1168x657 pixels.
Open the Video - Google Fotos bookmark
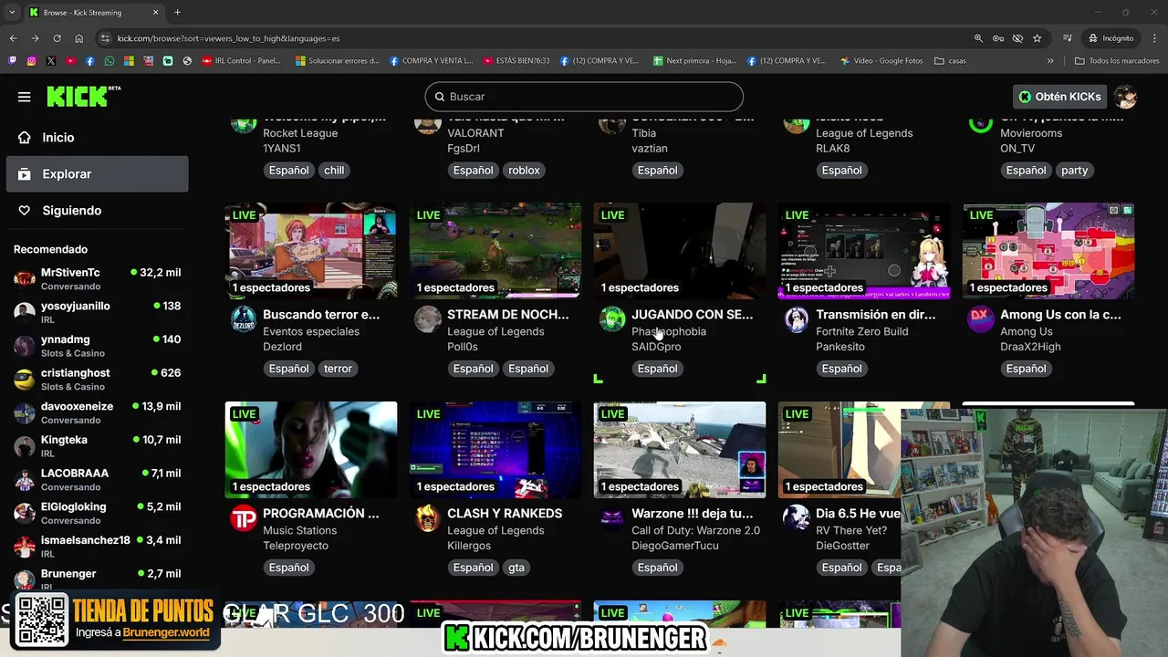[881, 61]
